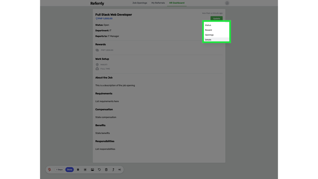Click the cash icon under Rewards

[97, 50]
